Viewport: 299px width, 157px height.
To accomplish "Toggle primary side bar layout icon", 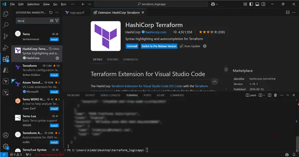I will click(251, 4).
